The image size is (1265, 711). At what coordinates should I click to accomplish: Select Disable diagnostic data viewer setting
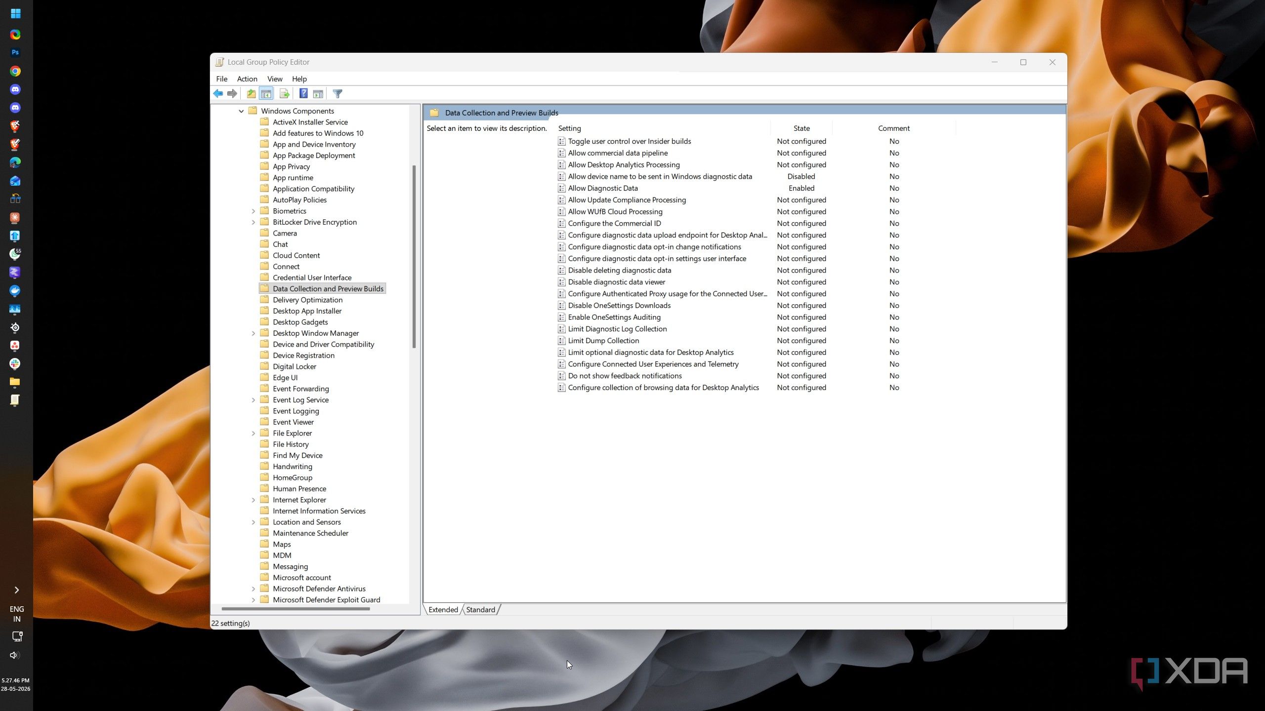point(616,282)
